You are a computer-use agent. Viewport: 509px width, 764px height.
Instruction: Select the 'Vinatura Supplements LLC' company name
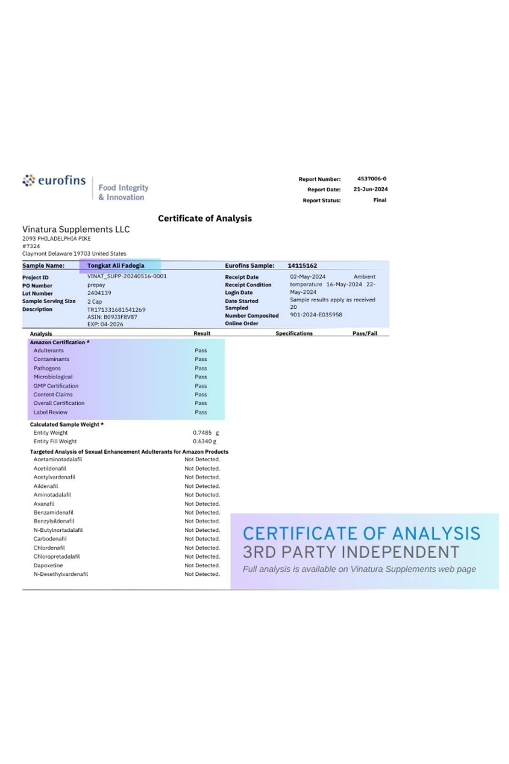click(76, 229)
